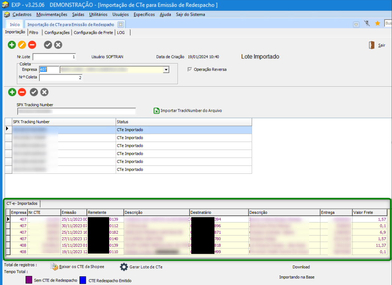
Task: Click the orange edit pencil icon
Action: click(22, 45)
